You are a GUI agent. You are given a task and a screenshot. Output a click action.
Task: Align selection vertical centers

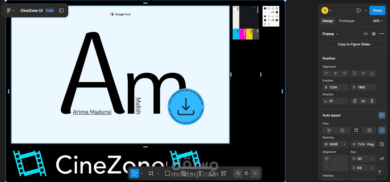pos(363,73)
